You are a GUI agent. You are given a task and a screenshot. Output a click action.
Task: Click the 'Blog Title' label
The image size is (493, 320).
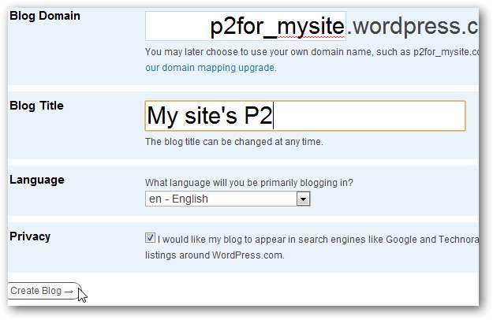point(36,106)
